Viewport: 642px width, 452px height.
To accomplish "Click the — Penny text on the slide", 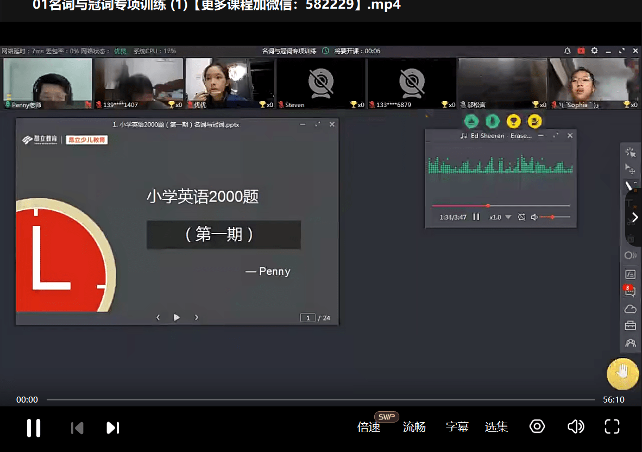I will coord(268,272).
